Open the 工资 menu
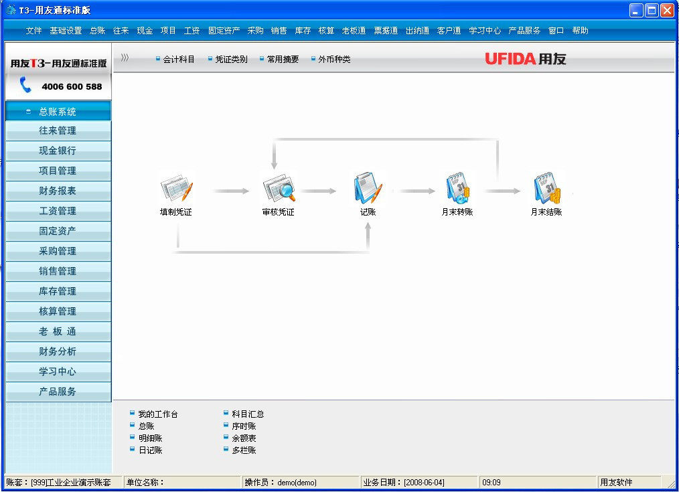This screenshot has width=679, height=492. (192, 31)
